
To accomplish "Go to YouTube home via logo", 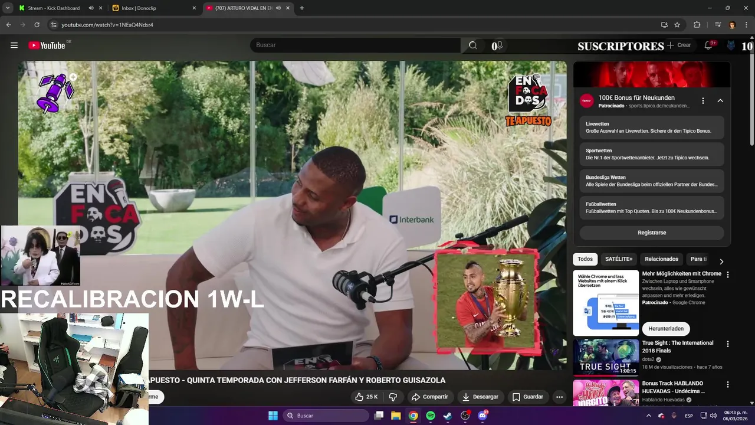I will [47, 45].
